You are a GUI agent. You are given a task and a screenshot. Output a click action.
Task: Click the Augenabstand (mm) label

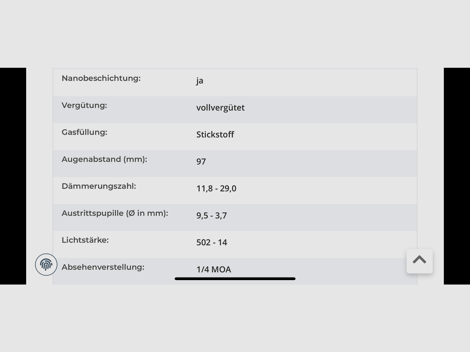[x=104, y=159]
